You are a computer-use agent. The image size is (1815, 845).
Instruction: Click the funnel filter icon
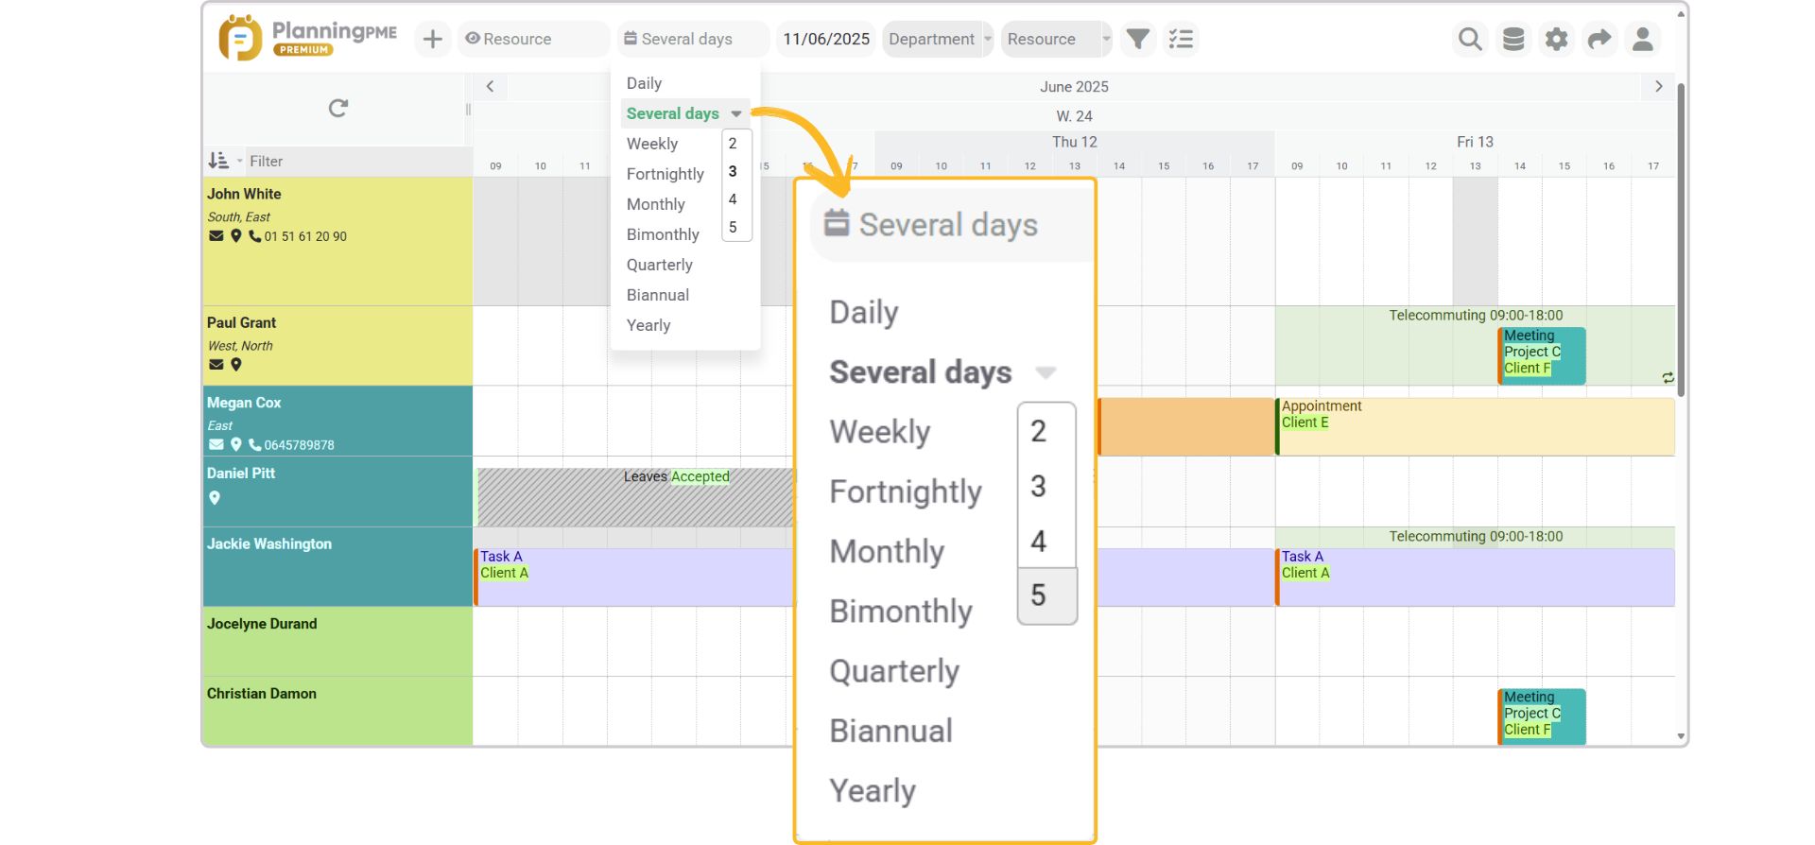click(1138, 39)
